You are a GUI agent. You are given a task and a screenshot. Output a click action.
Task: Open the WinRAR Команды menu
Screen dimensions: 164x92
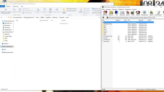108,9
